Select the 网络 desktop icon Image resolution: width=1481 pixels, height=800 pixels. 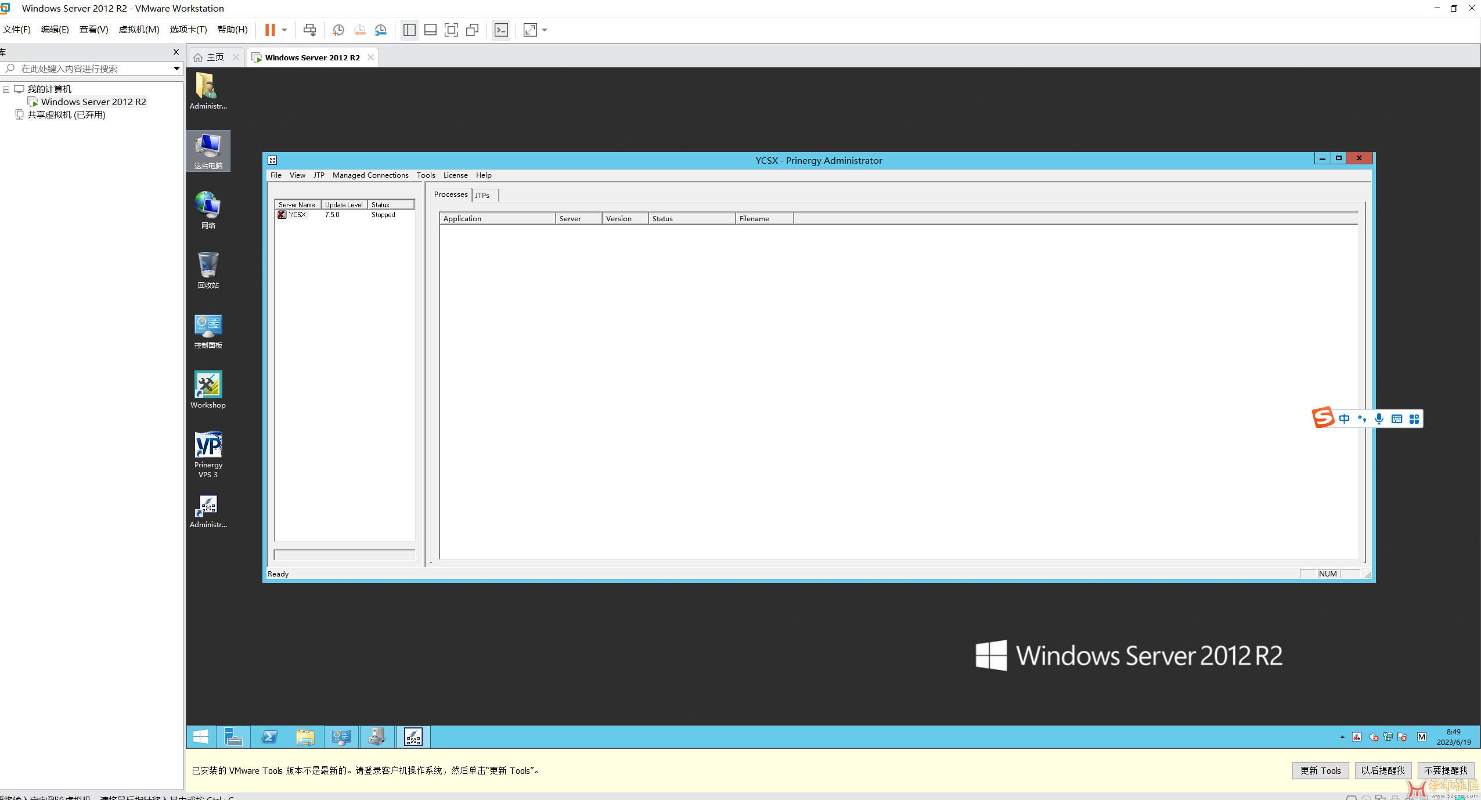pyautogui.click(x=208, y=210)
